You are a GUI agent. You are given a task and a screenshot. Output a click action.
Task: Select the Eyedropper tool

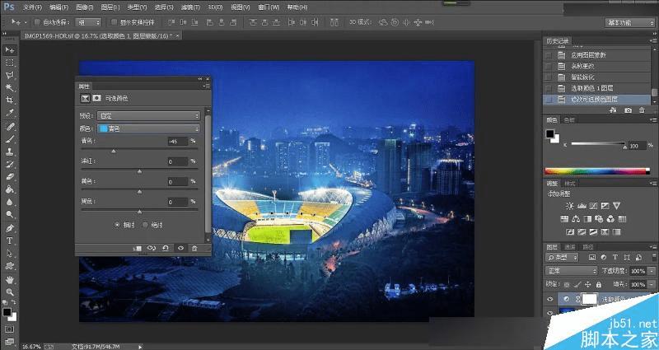[x=9, y=113]
